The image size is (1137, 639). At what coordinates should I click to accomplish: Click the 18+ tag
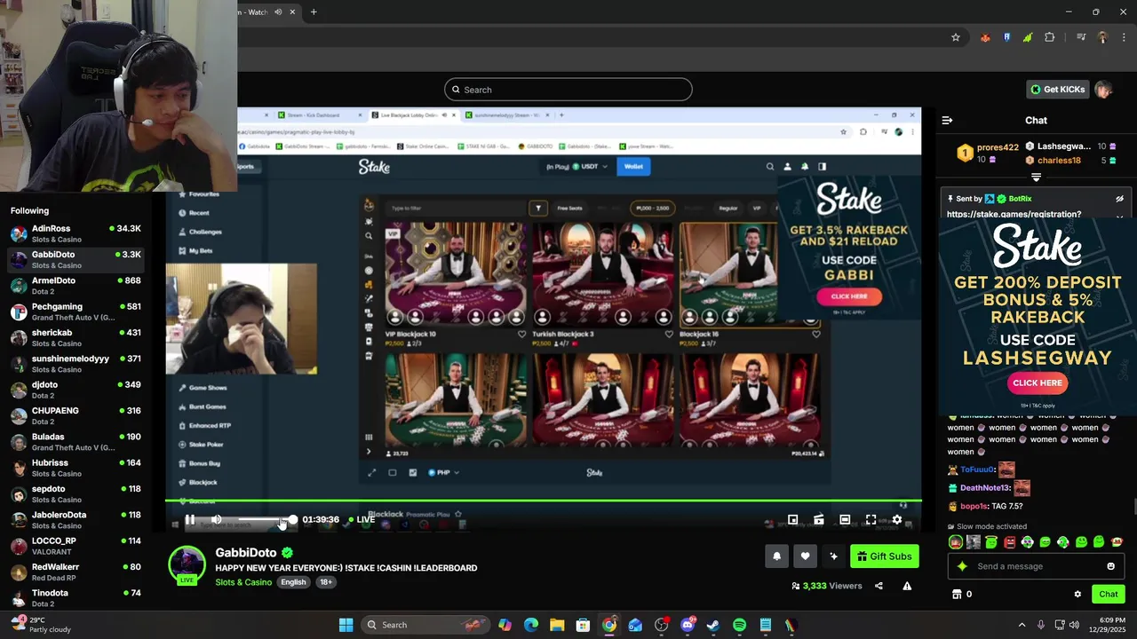(x=326, y=582)
